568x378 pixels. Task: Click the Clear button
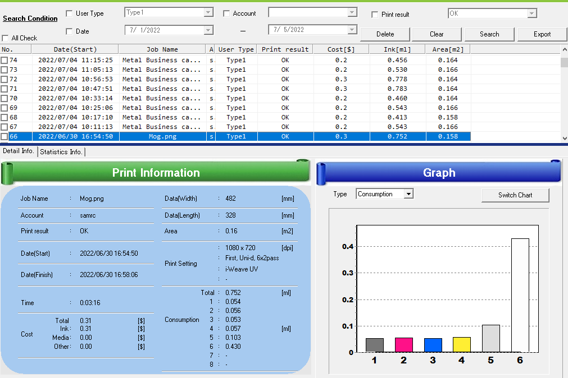pos(437,34)
